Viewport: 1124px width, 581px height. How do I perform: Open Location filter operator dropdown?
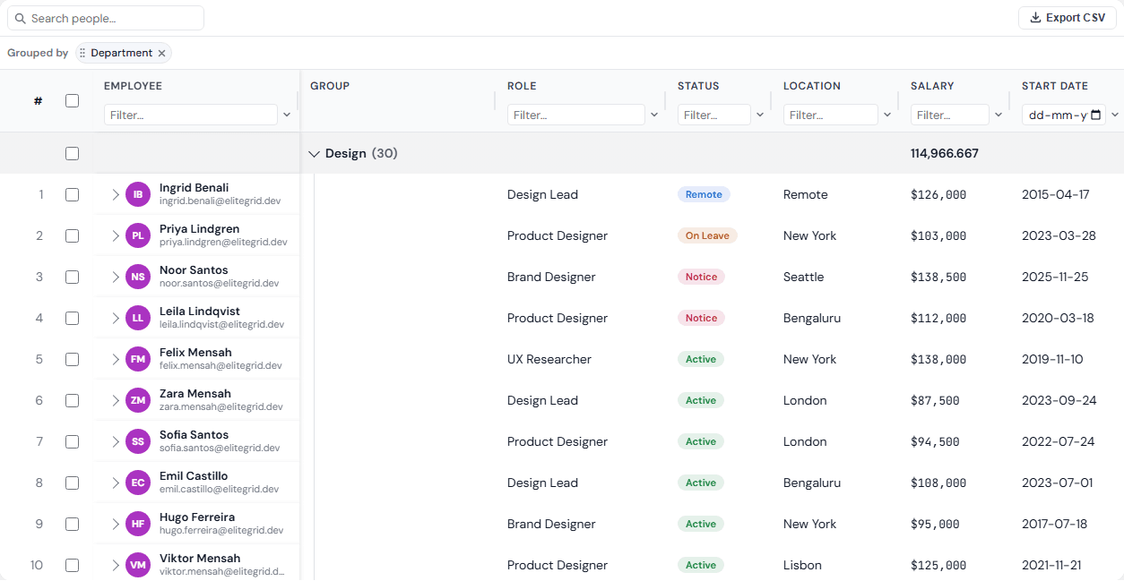(x=887, y=115)
